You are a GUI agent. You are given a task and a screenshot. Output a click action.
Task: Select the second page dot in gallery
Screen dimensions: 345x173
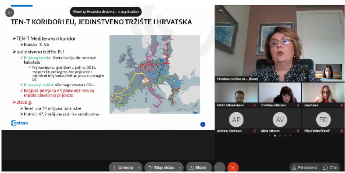pyautogui.click(x=275, y=136)
